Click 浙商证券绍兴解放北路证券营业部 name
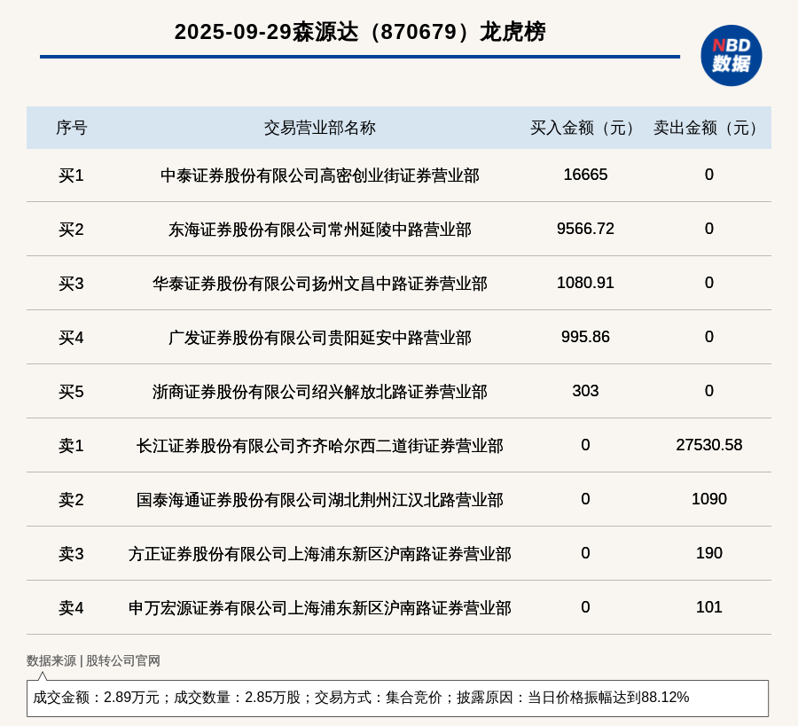 [319, 392]
